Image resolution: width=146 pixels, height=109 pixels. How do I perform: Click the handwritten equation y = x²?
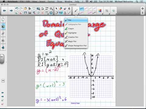click(x=45, y=54)
